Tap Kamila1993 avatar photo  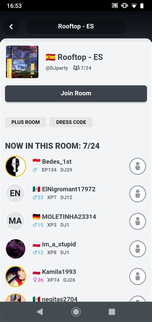(15, 276)
